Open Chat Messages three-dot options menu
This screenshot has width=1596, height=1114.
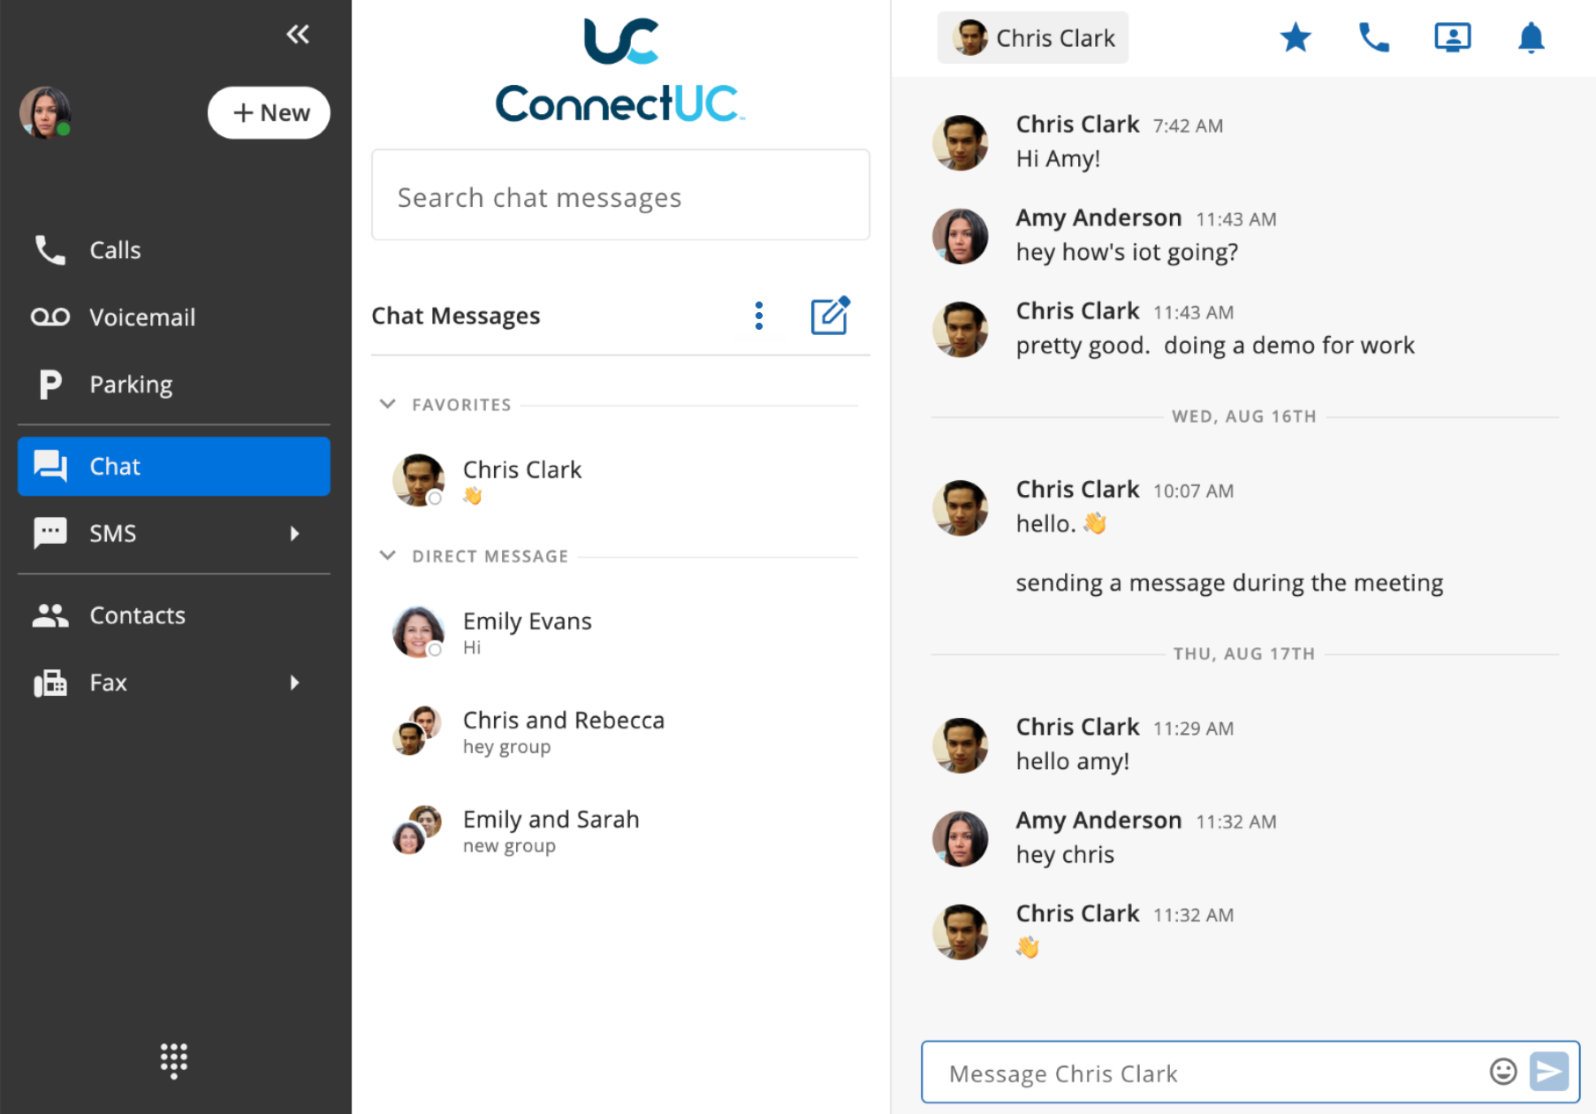[758, 316]
